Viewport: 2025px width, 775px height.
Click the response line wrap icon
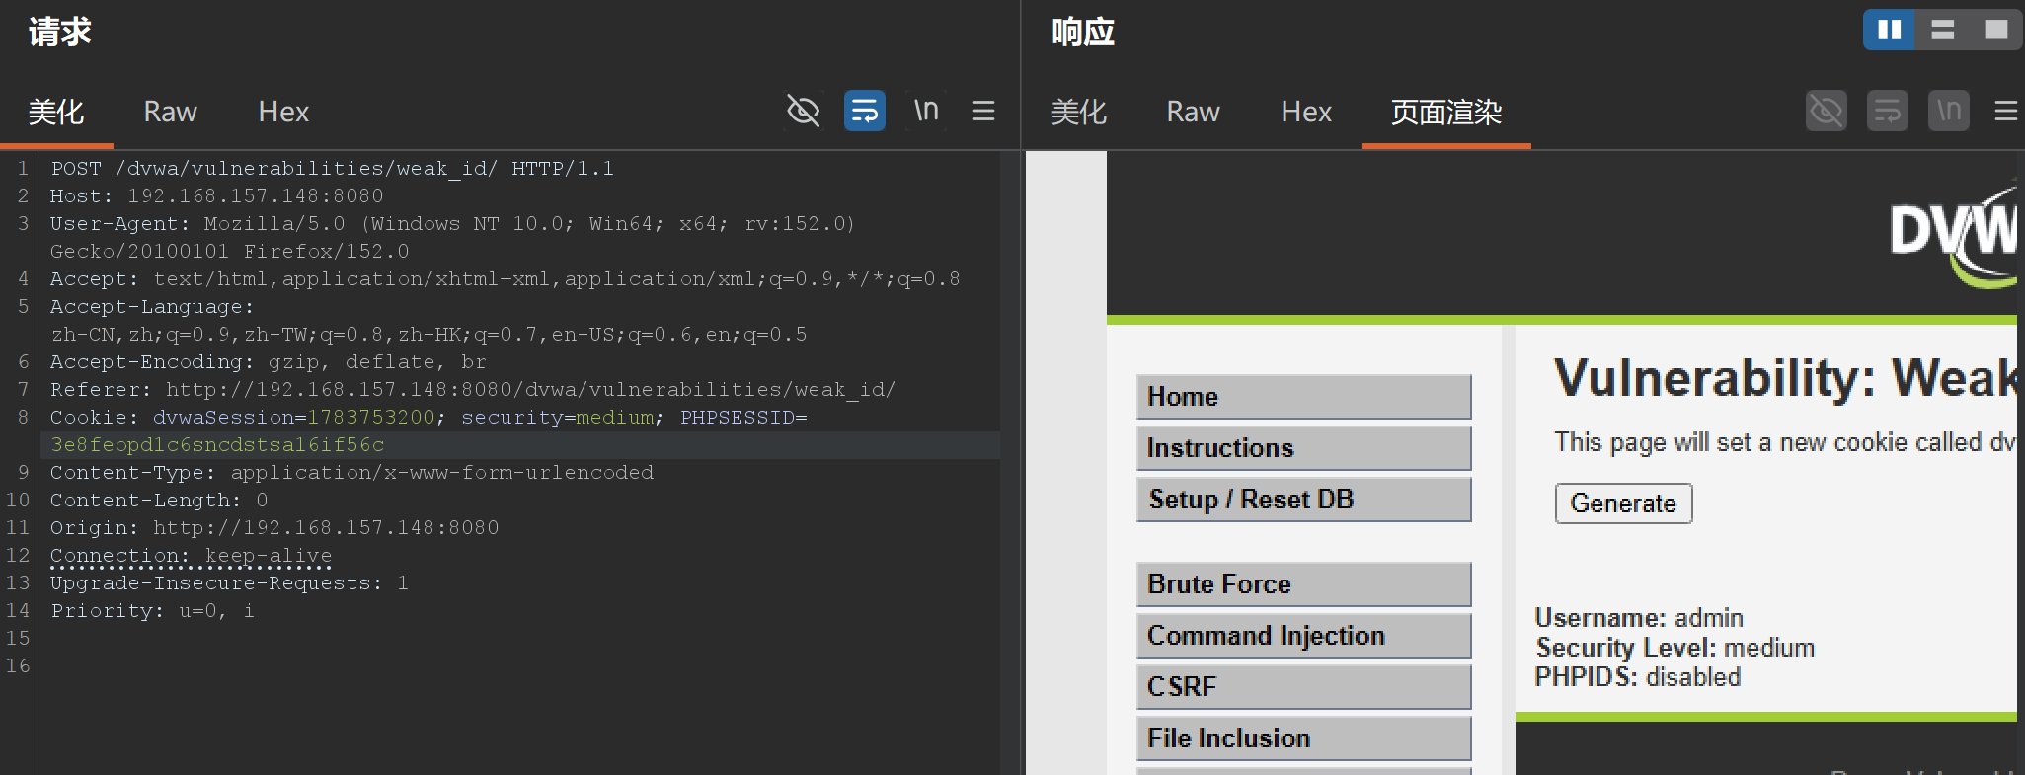pyautogui.click(x=1888, y=111)
